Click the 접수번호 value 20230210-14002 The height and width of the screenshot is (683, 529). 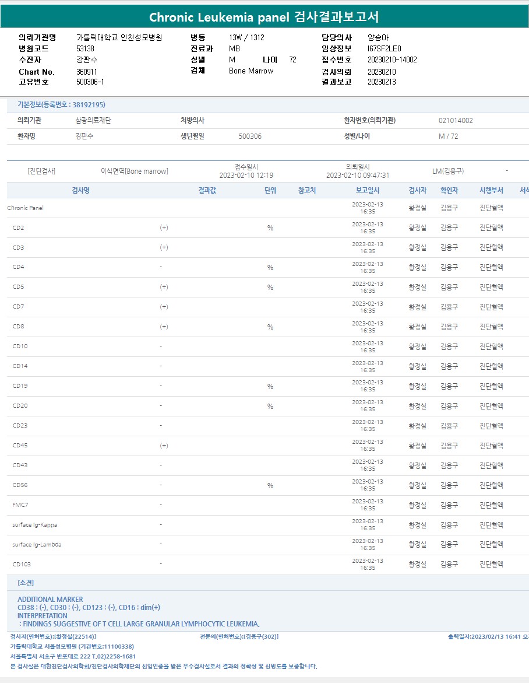click(x=392, y=59)
